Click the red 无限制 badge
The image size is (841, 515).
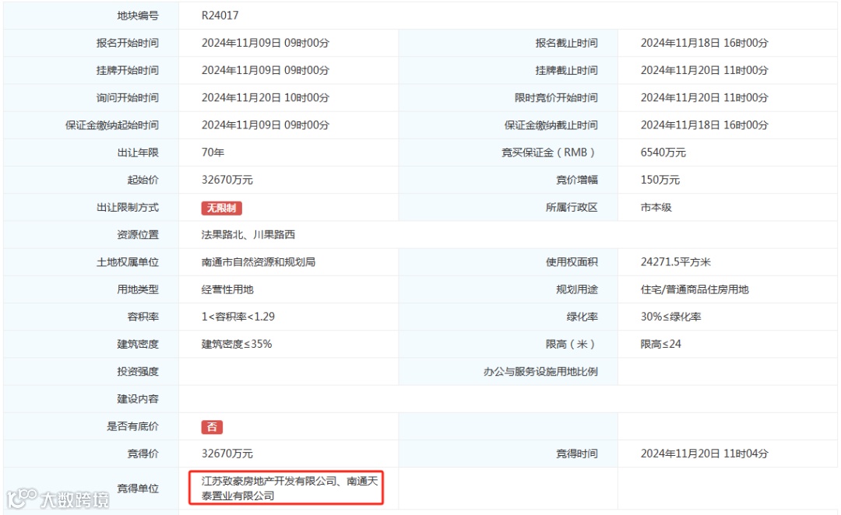pos(221,208)
